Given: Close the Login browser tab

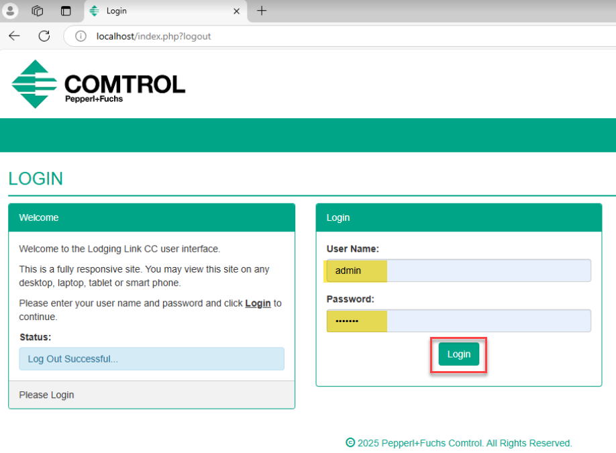Looking at the screenshot, I should pyautogui.click(x=236, y=11).
